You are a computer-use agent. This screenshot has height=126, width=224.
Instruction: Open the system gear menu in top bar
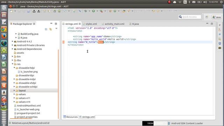(x=221, y=2)
